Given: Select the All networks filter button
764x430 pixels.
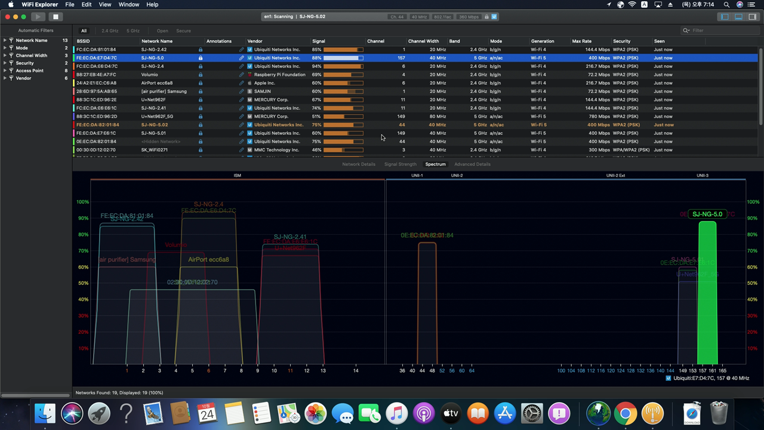Looking at the screenshot, I should click(84, 30).
